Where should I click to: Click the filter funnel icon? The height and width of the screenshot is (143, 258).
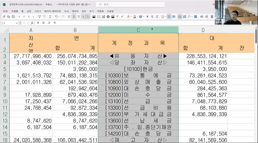[x=39, y=17]
